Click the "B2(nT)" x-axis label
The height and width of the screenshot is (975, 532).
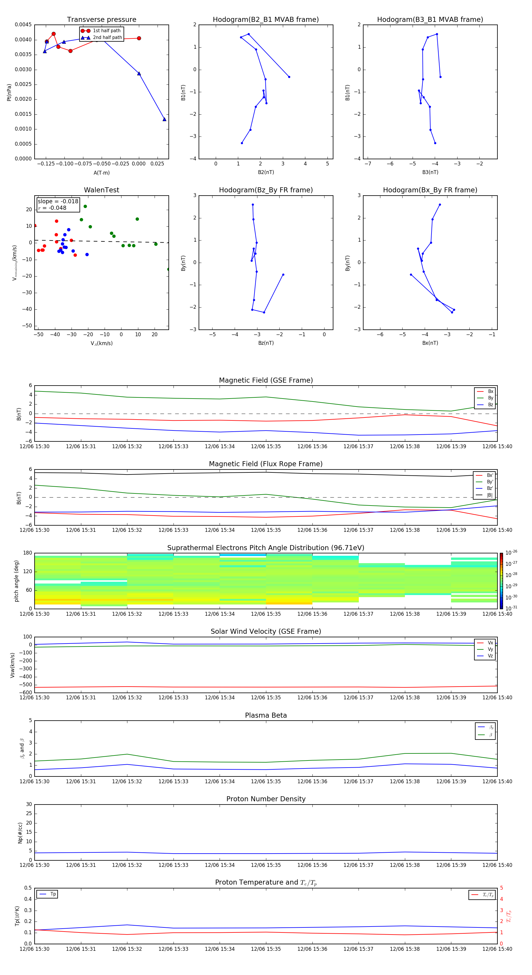pos(266,172)
